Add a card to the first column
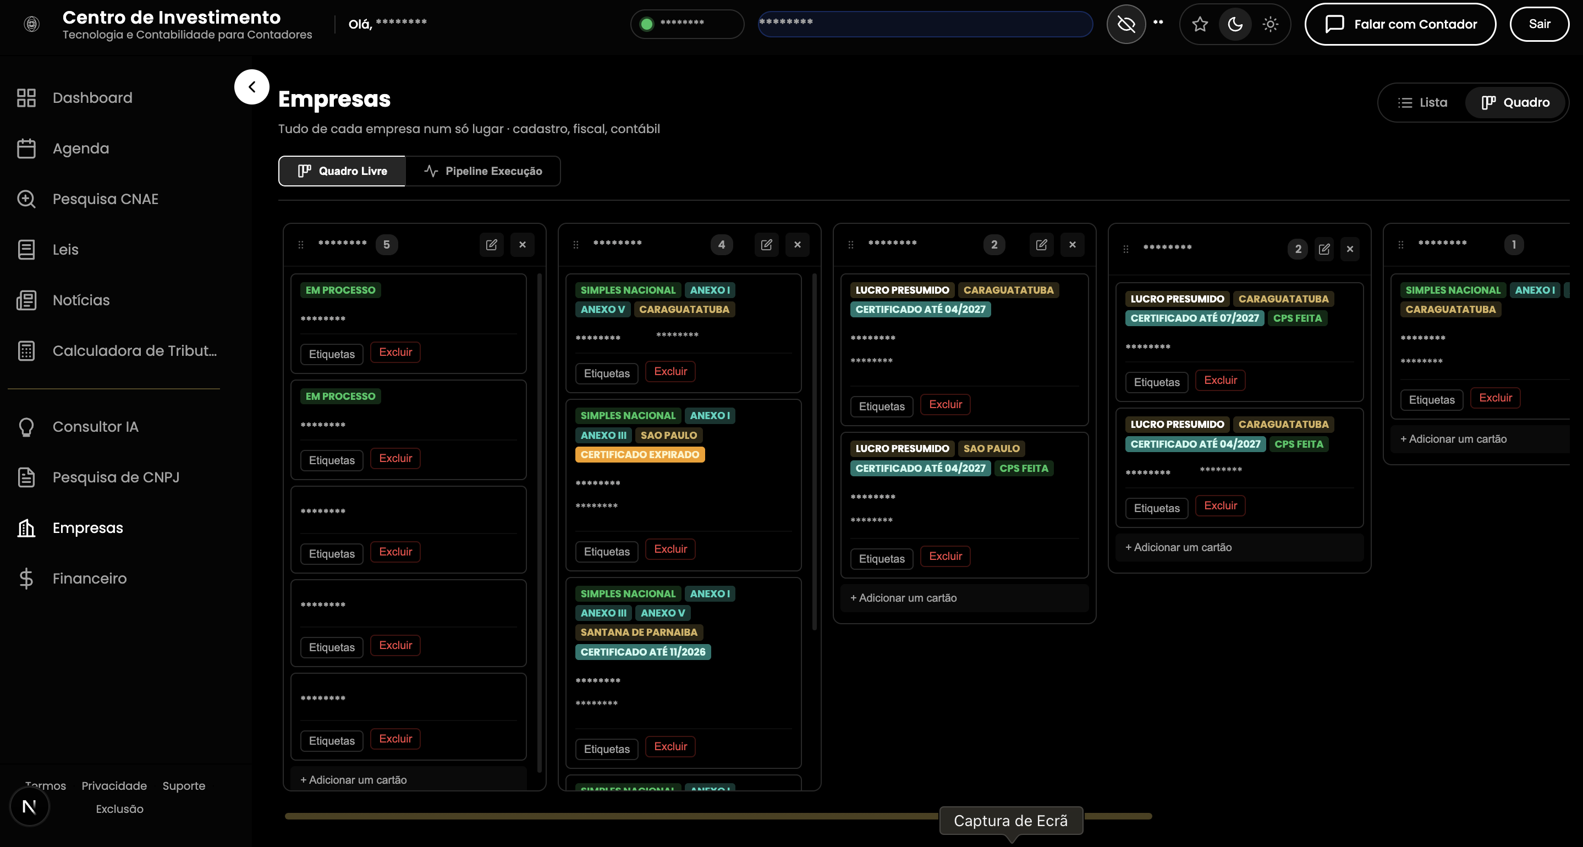Image resolution: width=1583 pixels, height=847 pixels. coord(409,779)
